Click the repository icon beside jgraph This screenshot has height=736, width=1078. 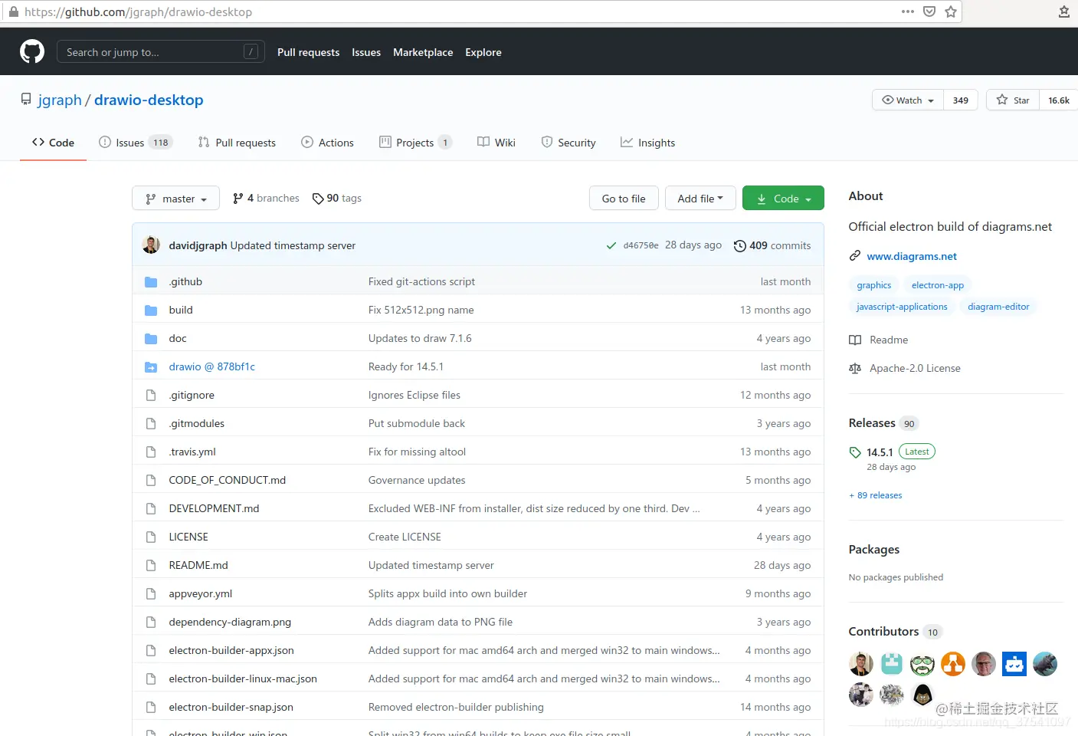pos(26,100)
